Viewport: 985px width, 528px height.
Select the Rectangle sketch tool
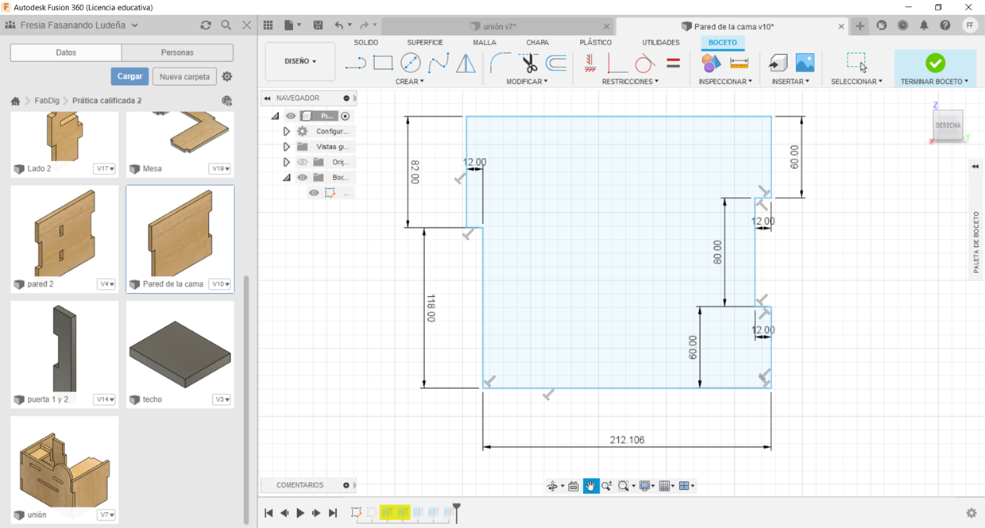click(383, 63)
